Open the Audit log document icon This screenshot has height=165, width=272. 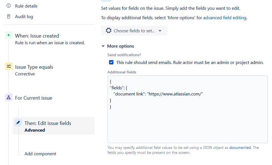[x=8, y=16]
